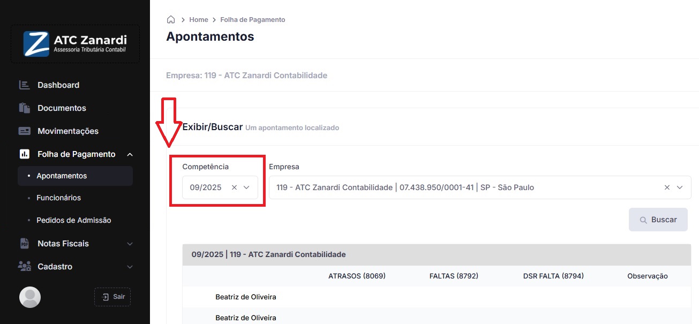
Task: Open the Funcionários menu item
Action: tap(58, 198)
